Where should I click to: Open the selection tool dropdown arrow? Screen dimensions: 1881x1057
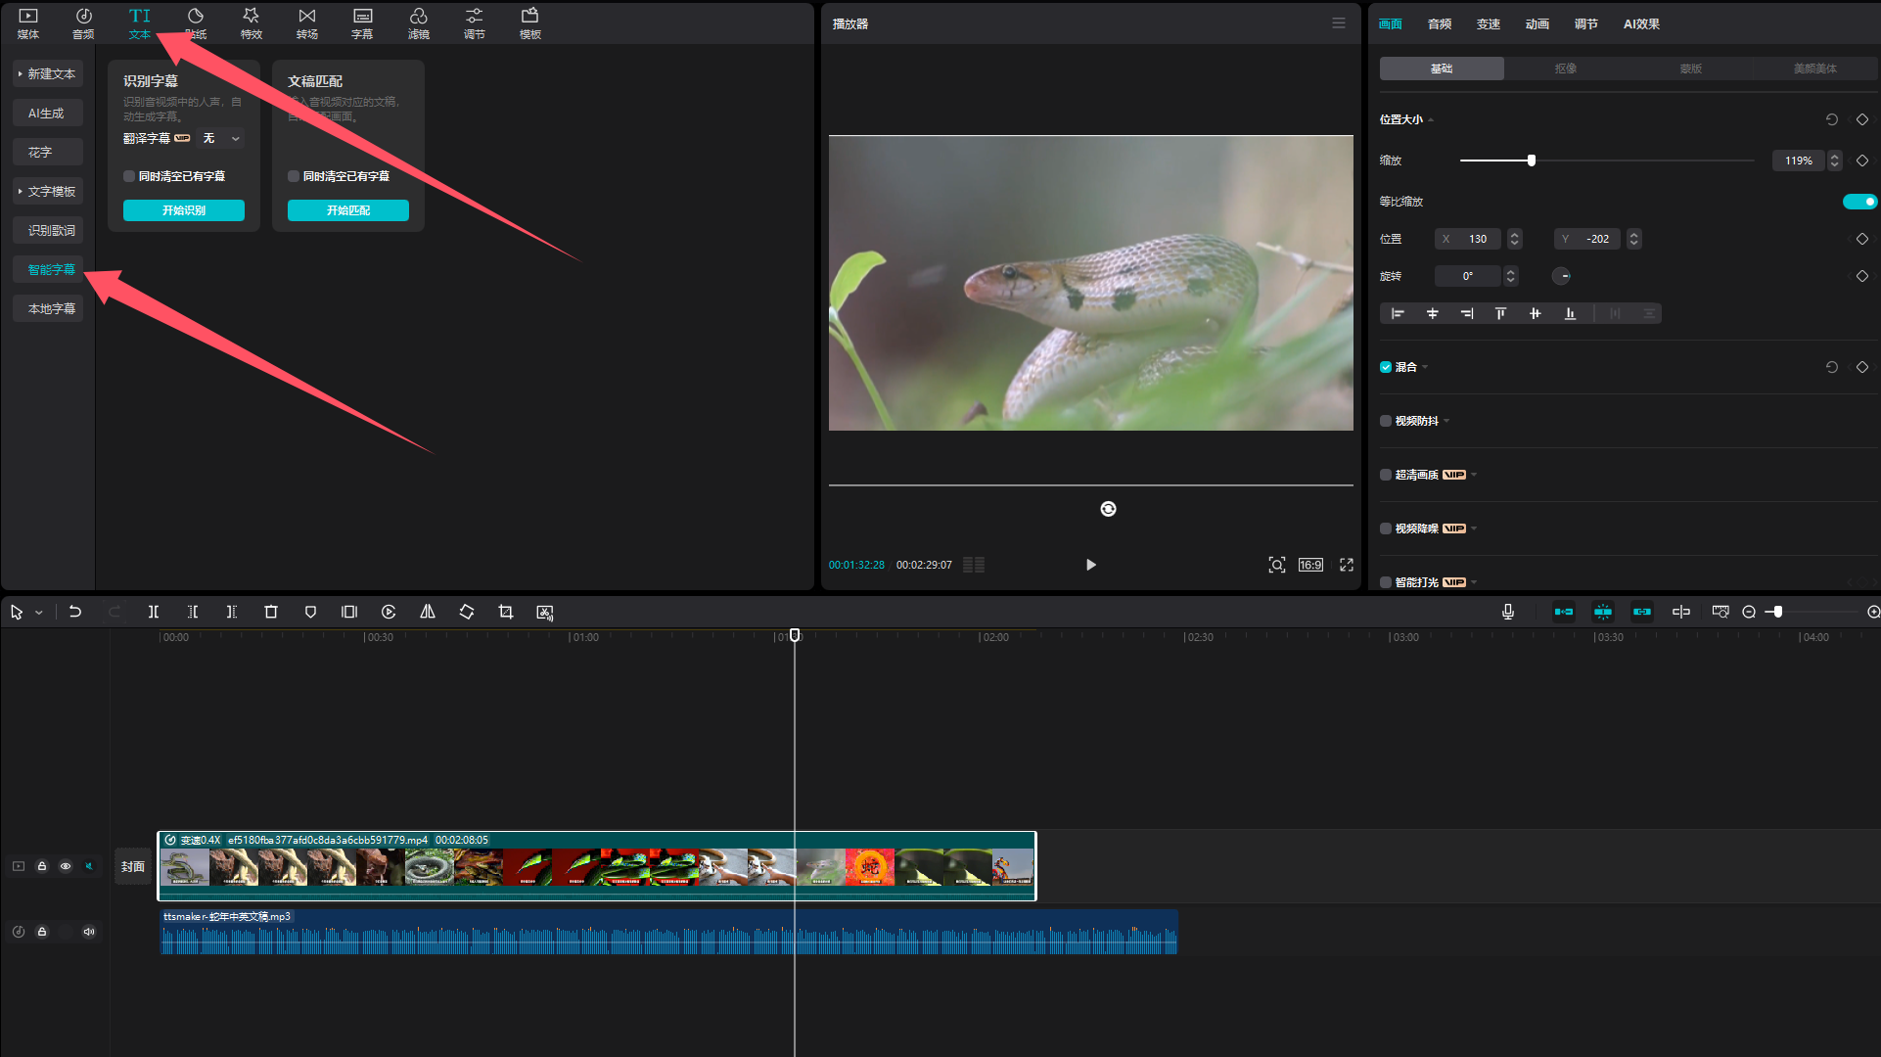39,613
